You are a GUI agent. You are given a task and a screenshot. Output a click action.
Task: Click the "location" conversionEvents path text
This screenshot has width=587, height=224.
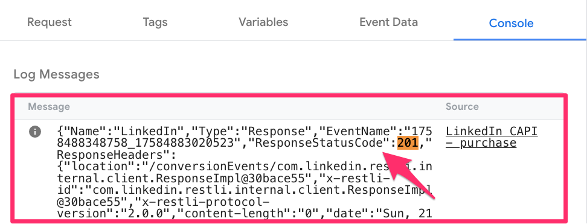coord(244,166)
